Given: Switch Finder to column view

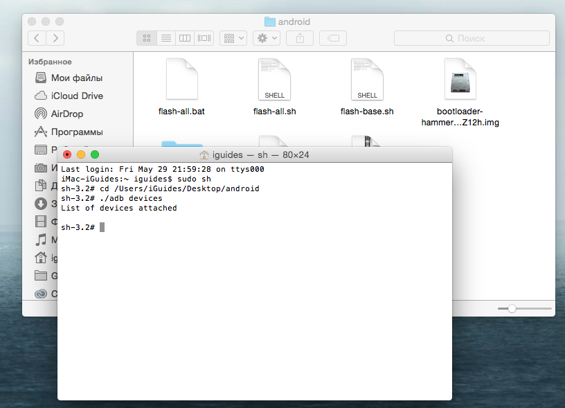Looking at the screenshot, I should [x=184, y=38].
